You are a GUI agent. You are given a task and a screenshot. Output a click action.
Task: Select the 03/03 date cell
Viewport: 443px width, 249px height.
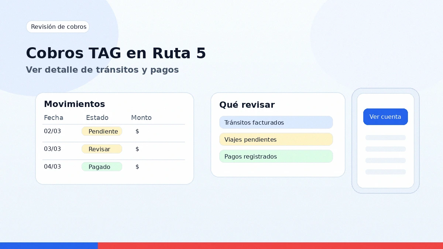tap(52, 149)
